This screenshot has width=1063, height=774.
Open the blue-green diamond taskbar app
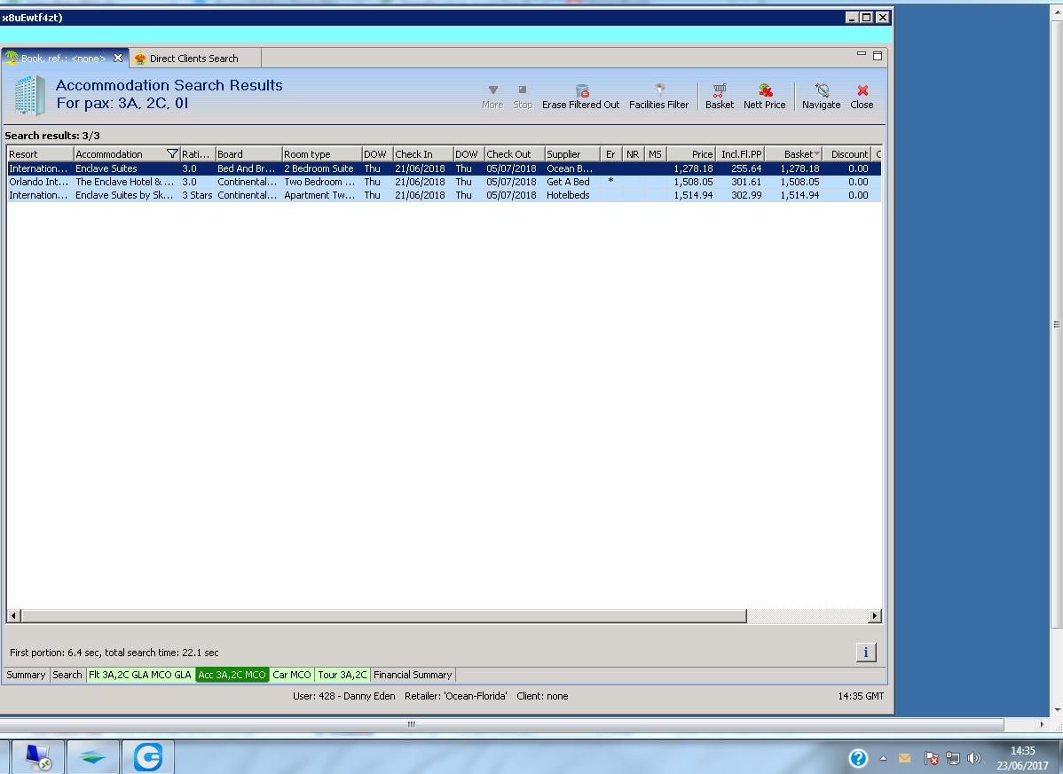coord(93,756)
